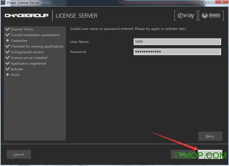Click the LICENSE SERVER heading
Viewport: 229px width, 166px height.
[x=77, y=16]
